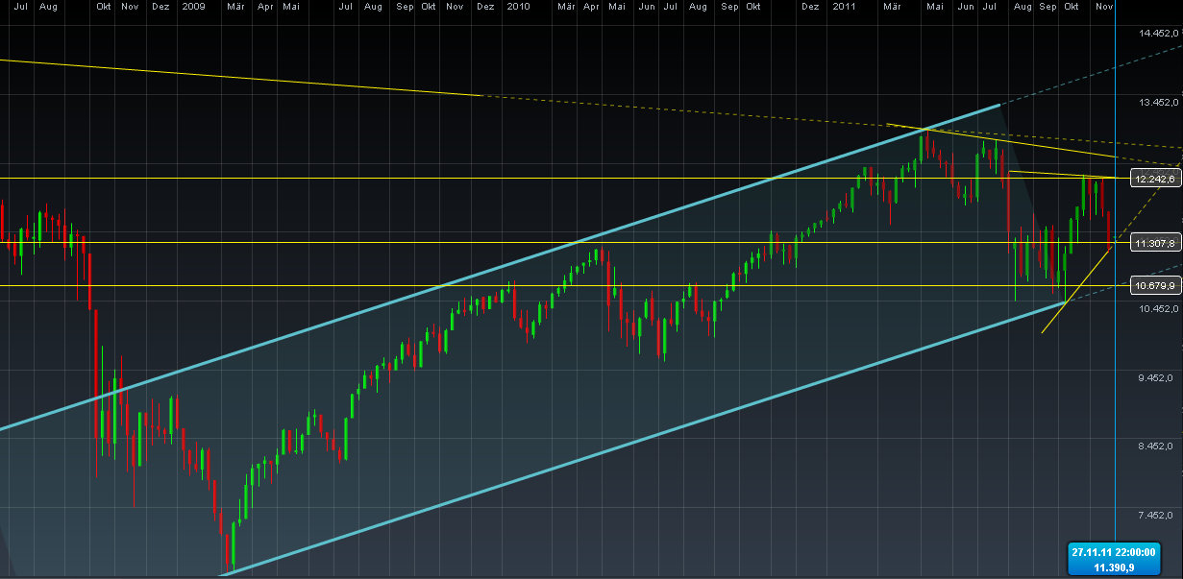
Task: Select the blue box showing 27.11.11 22:00:00
Action: click(x=1115, y=552)
